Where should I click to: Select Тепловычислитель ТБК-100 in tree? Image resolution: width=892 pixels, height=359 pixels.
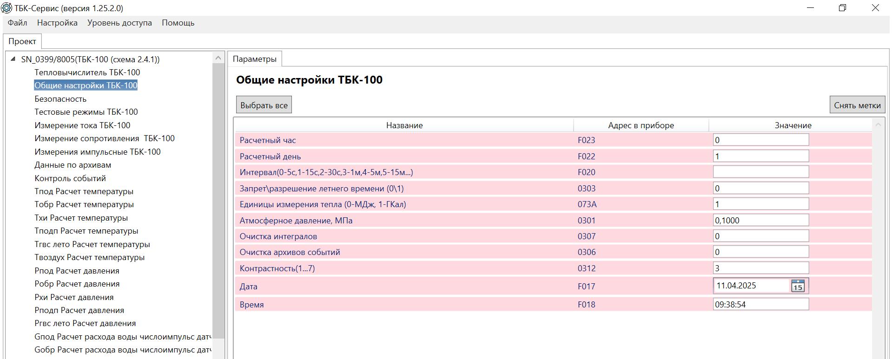87,72
